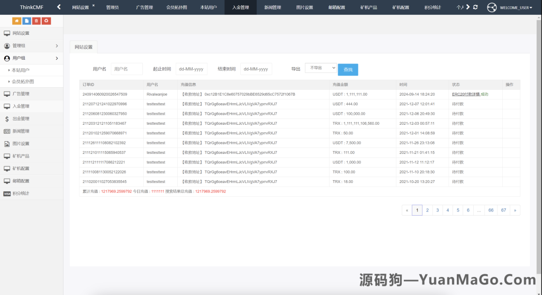Image resolution: width=542 pixels, height=295 pixels.
Task: Click the monitor icon beside sidebar 矿机产品
Action: (x=7, y=156)
